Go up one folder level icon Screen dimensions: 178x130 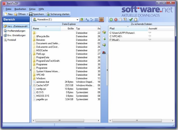click(82, 19)
